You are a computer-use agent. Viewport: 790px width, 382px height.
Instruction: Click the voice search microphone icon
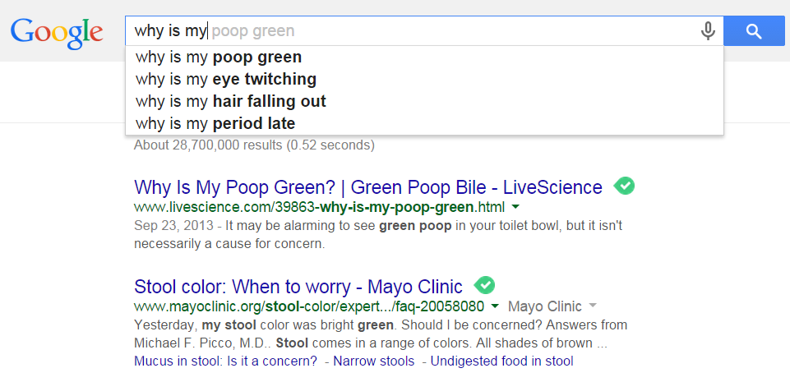[x=708, y=31]
